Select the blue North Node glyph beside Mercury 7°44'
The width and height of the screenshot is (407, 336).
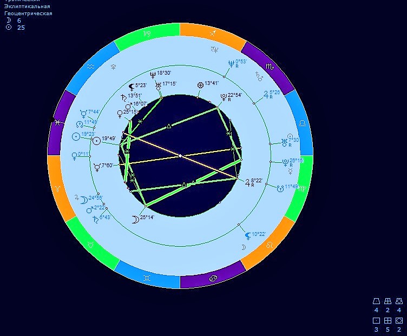click(79, 124)
